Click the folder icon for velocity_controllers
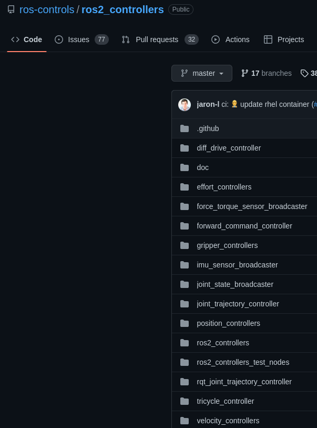 click(185, 421)
